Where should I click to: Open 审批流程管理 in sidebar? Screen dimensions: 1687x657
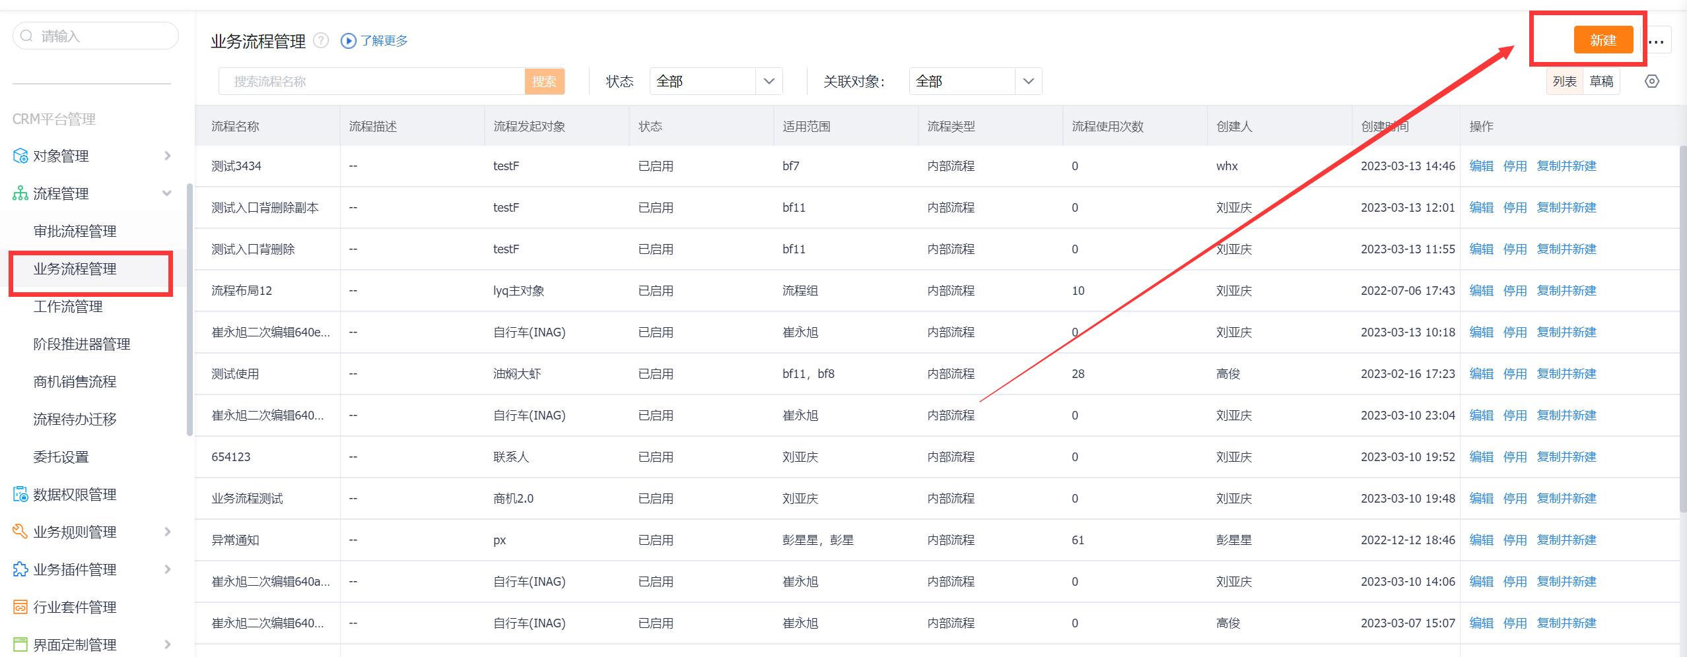[75, 232]
